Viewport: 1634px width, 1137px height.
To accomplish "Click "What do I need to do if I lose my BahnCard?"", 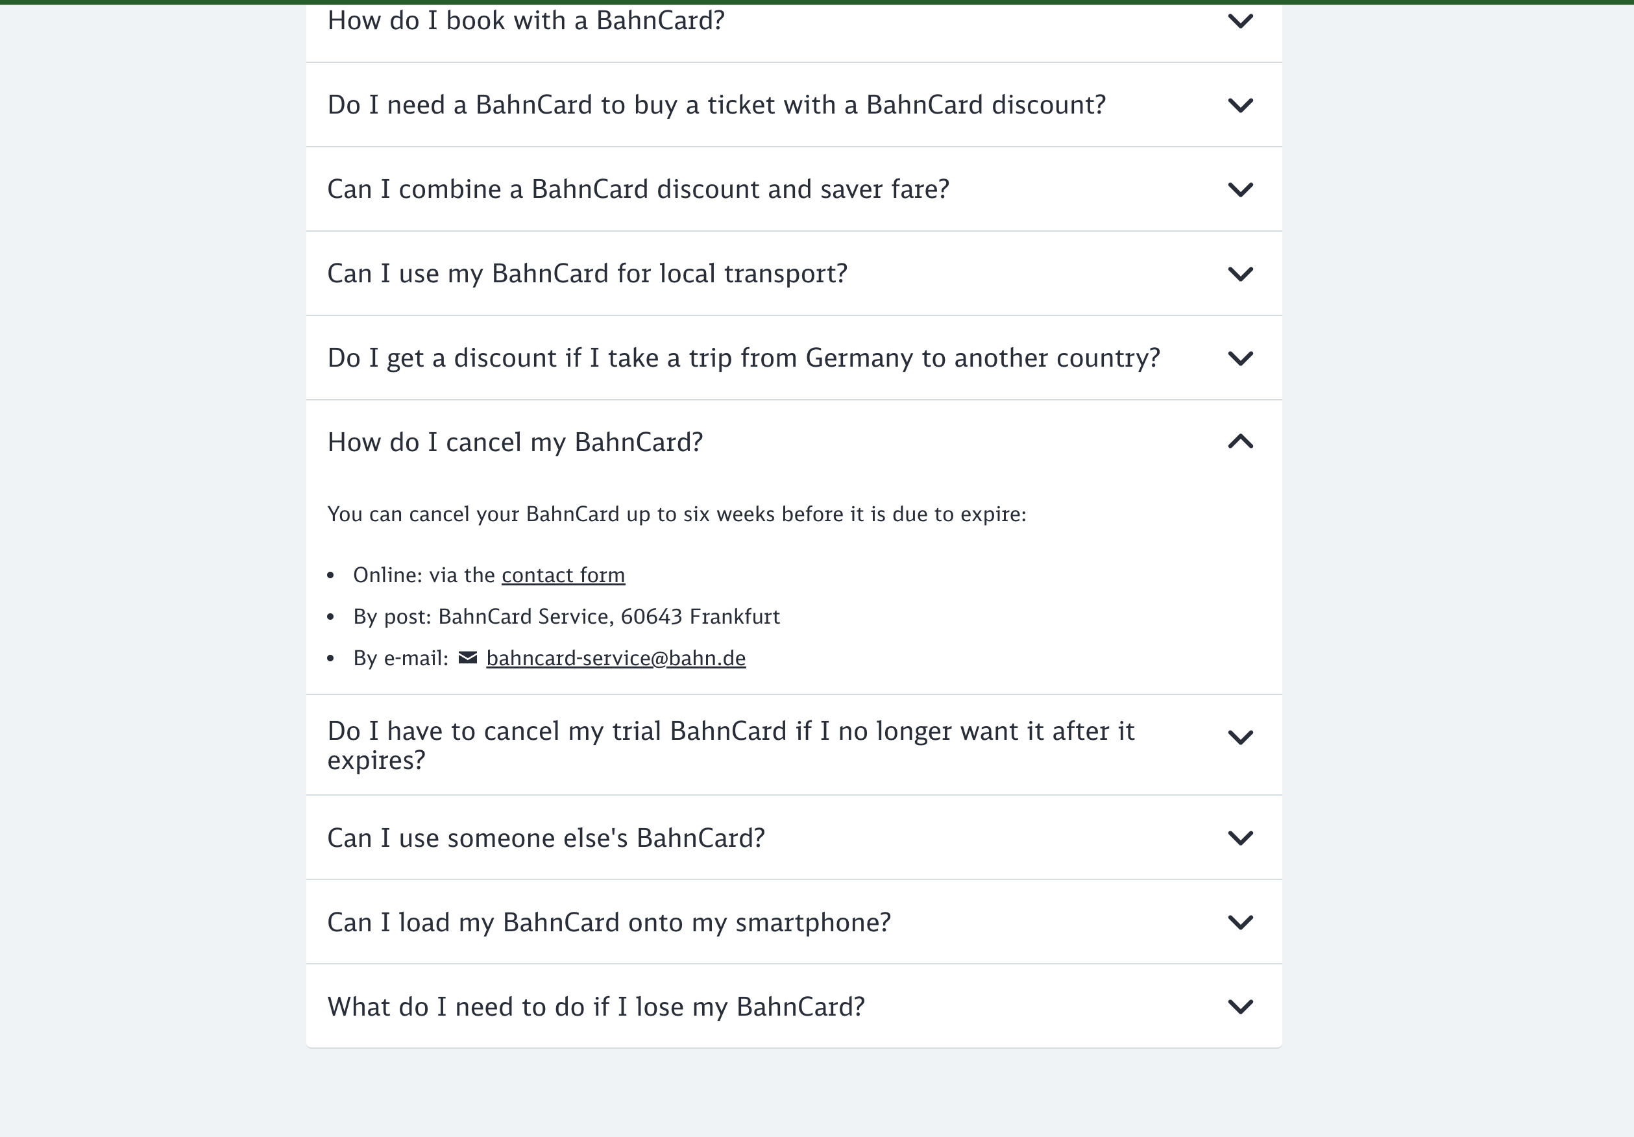I will [596, 1007].
